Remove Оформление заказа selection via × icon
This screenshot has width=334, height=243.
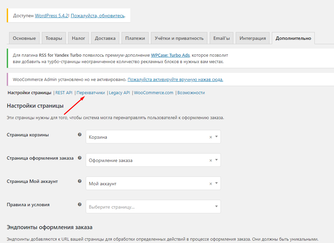(211, 160)
